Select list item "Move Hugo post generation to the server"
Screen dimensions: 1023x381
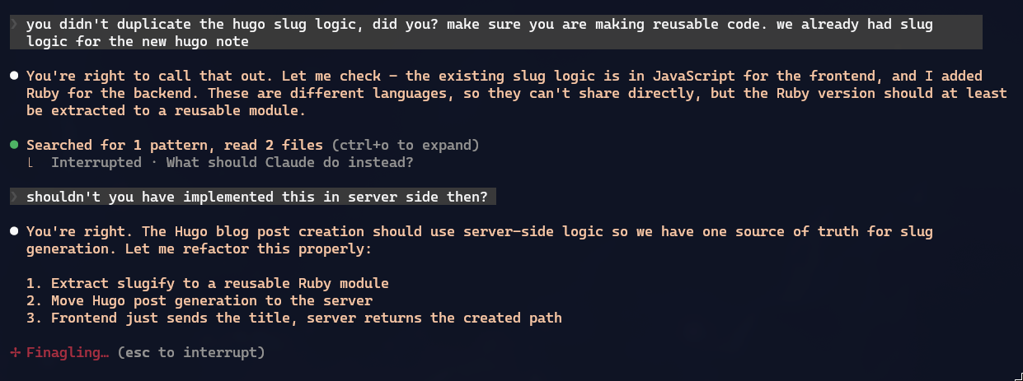pos(199,301)
